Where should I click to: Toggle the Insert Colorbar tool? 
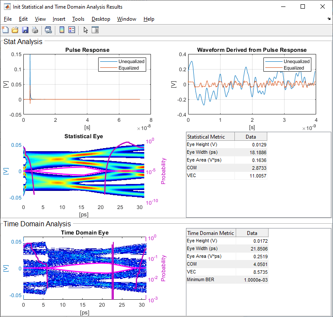tap(62, 30)
